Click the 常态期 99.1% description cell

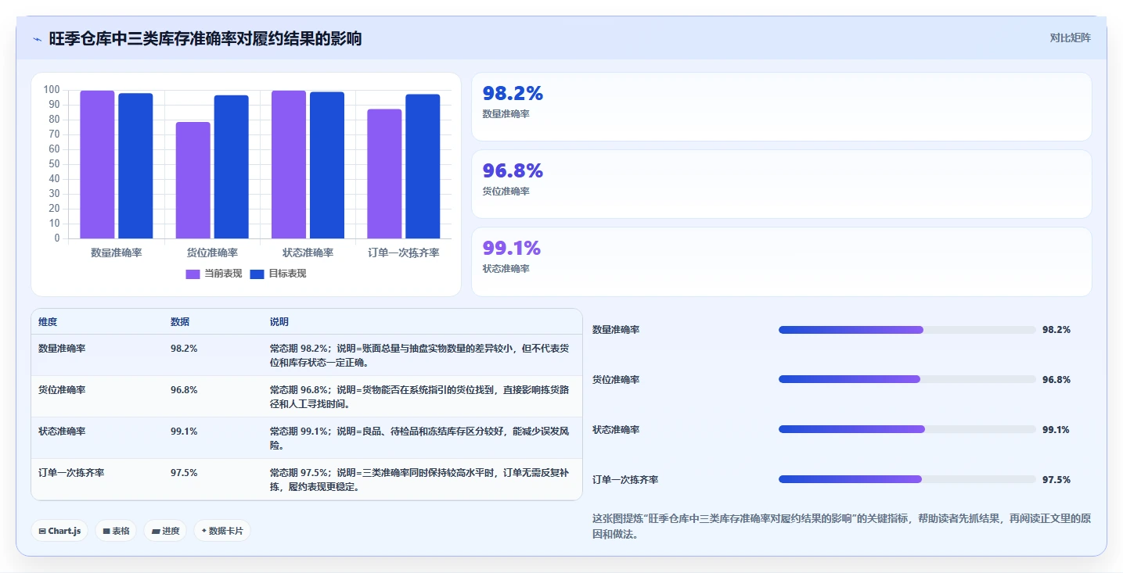click(x=422, y=438)
